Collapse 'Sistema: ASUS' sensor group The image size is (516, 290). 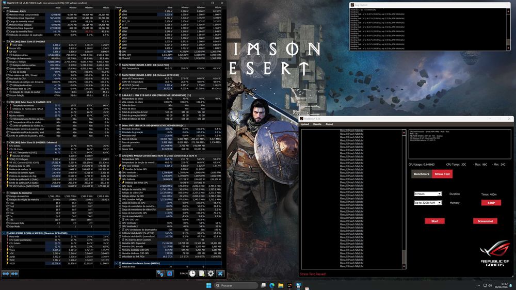coord(4,11)
